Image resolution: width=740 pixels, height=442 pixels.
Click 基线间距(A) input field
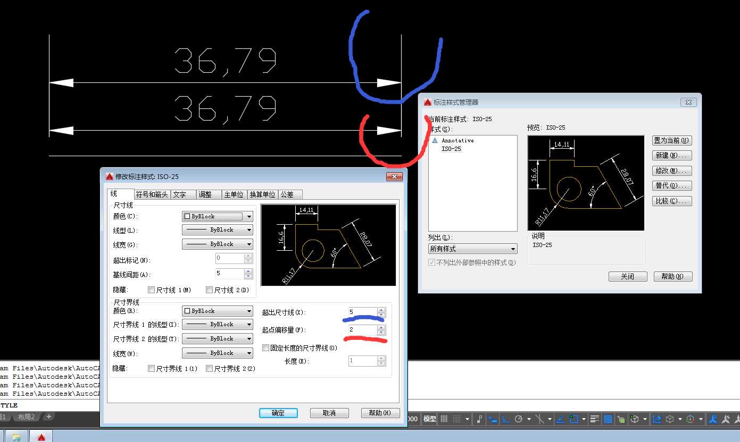click(229, 274)
